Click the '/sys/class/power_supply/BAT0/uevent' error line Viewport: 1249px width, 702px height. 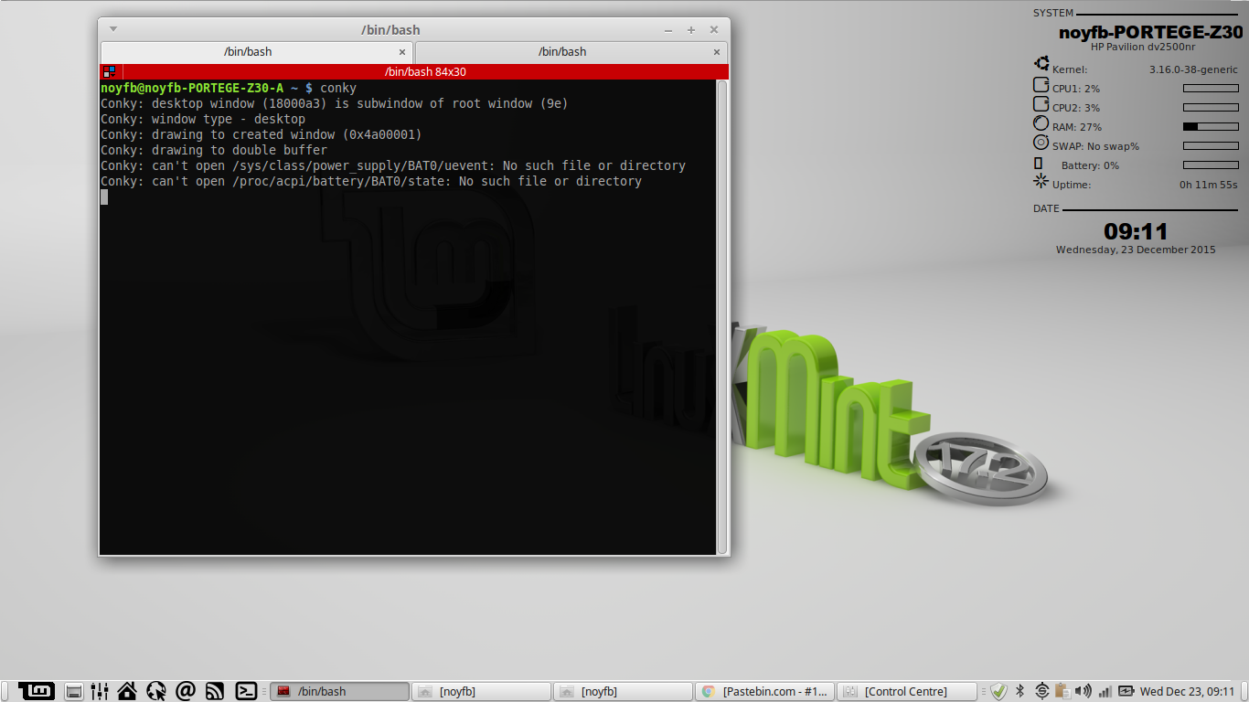pos(393,165)
